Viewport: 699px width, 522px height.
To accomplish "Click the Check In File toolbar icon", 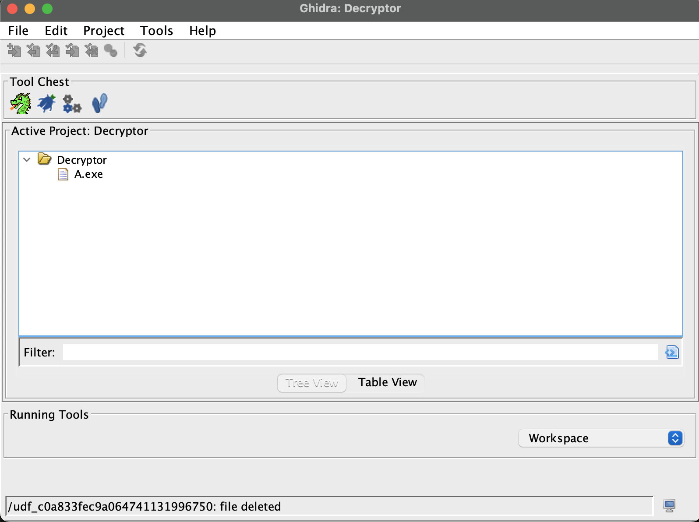I will click(72, 50).
